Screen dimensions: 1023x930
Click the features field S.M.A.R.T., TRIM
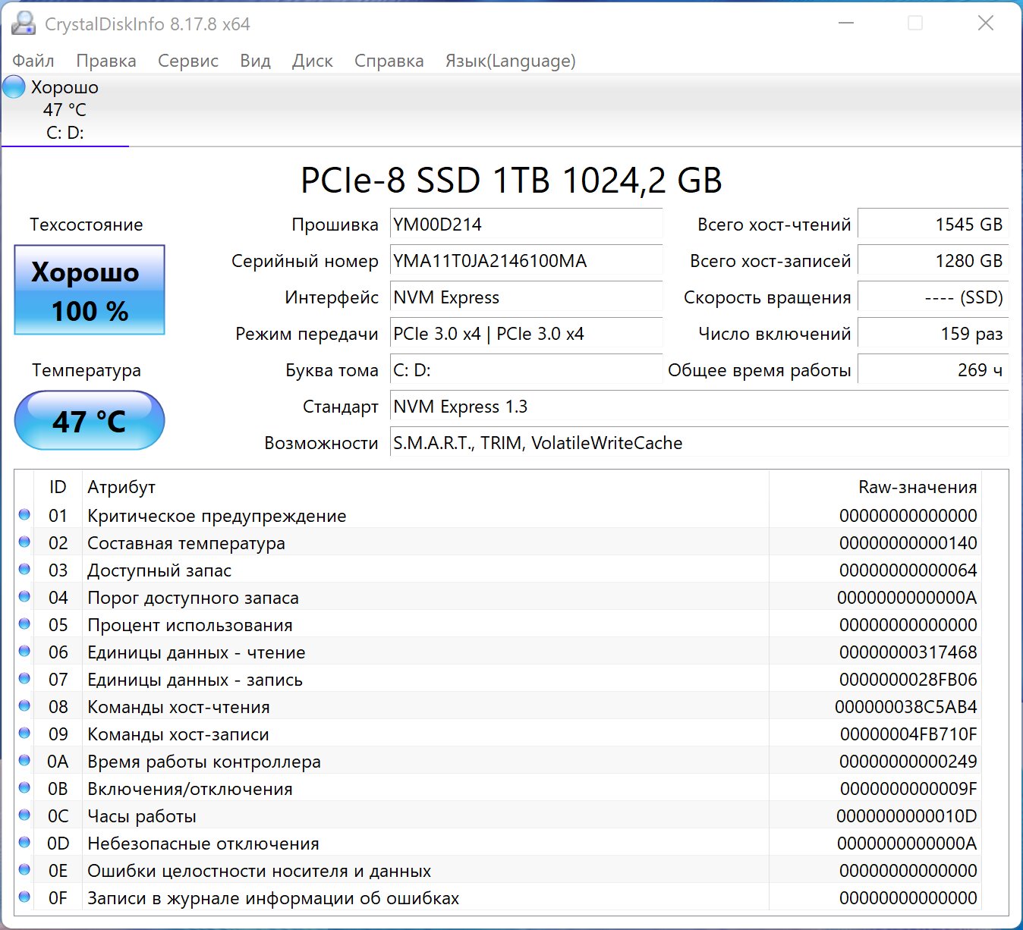coord(699,443)
